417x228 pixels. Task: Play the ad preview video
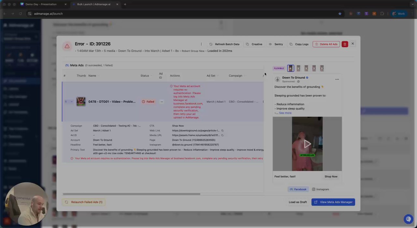tap(307, 144)
